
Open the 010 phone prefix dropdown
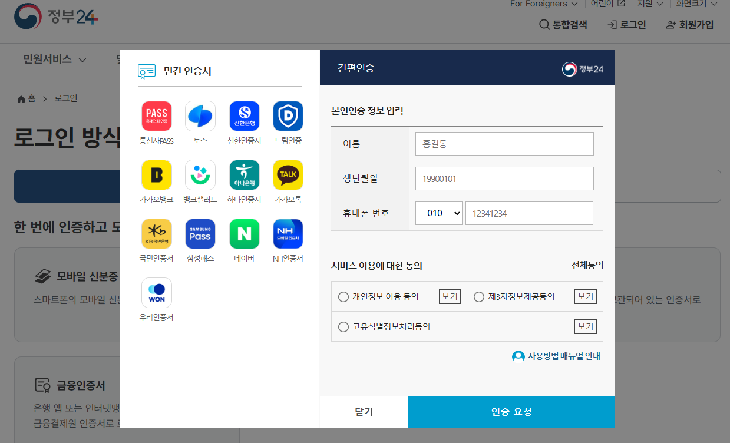[439, 213]
